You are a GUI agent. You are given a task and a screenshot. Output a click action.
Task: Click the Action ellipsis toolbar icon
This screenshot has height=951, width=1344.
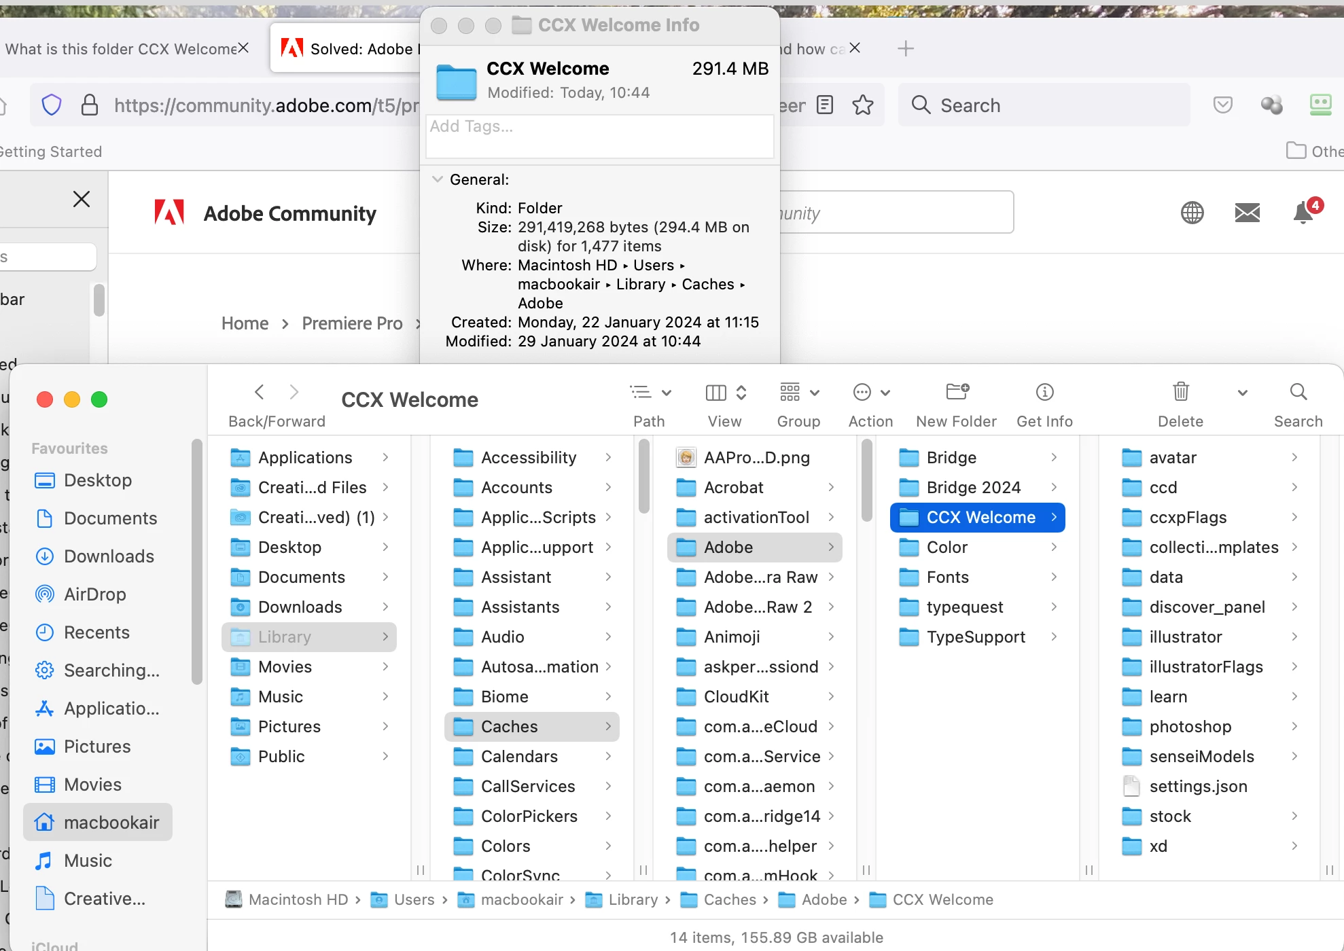click(862, 392)
